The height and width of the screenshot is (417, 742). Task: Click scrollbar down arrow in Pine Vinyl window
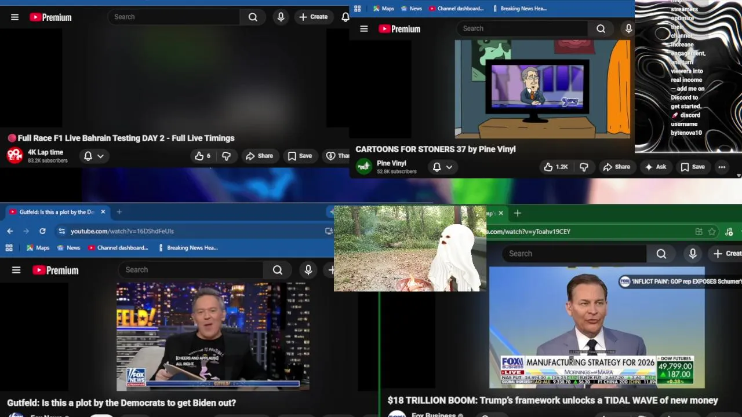click(x=739, y=175)
